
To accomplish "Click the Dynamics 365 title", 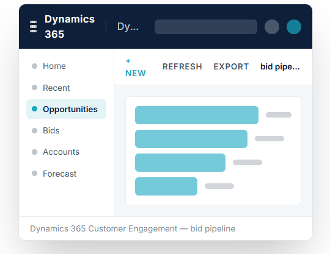I will tap(70, 27).
